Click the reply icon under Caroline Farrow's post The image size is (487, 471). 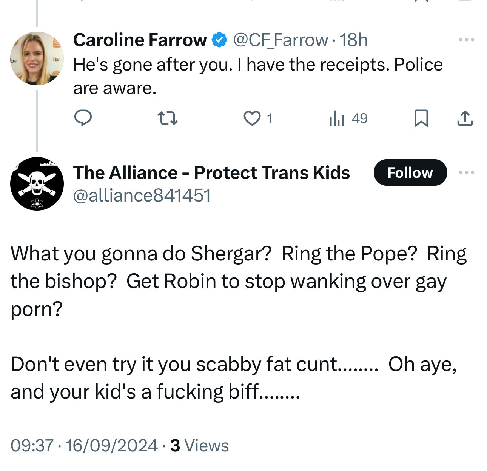tap(83, 118)
